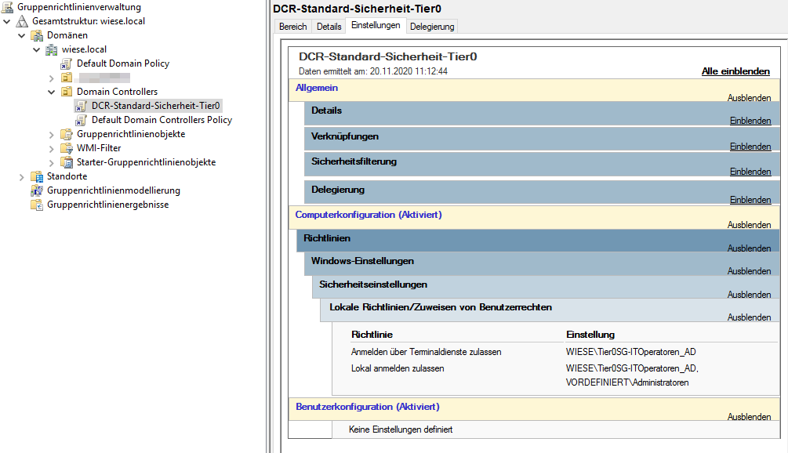Open the Gruppenrichtlinienergebnisse icon
Screen dimensions: 788x453
pos(37,205)
